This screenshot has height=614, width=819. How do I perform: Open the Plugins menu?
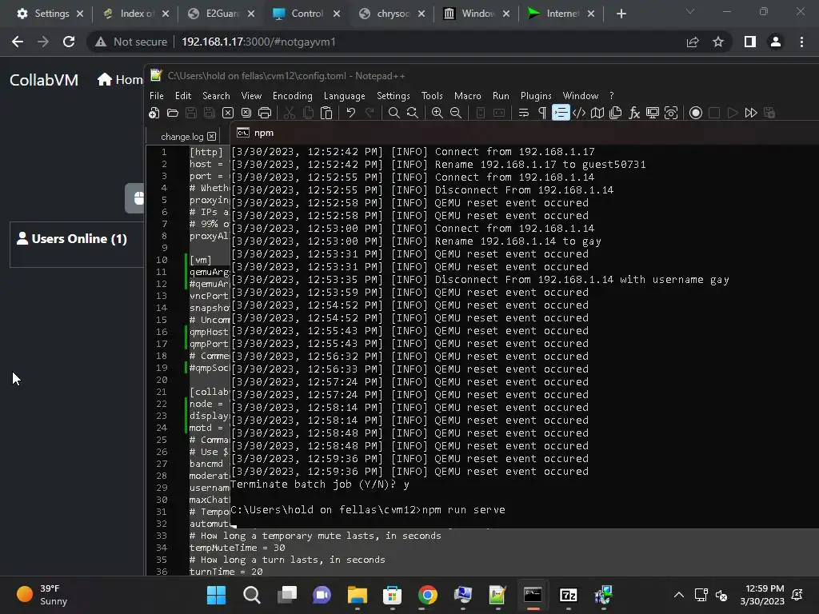click(x=536, y=96)
